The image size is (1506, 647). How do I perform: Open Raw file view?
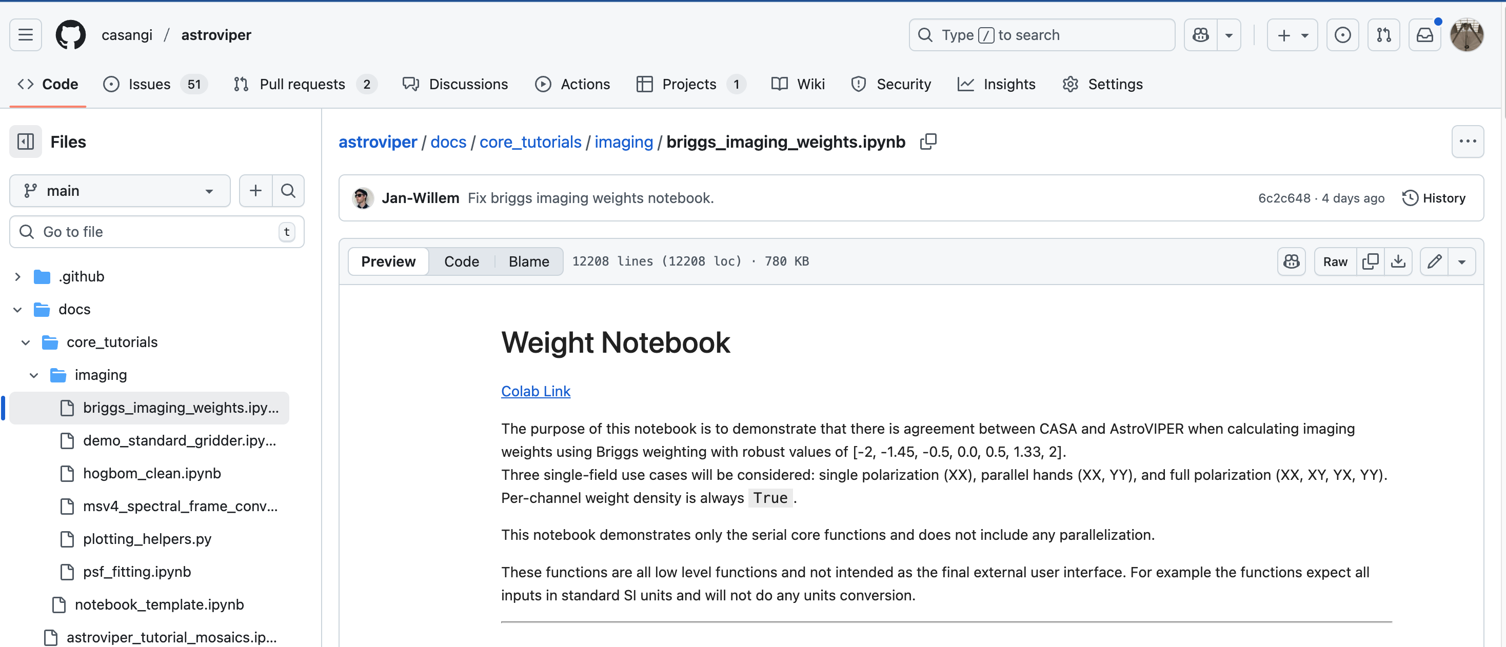click(x=1335, y=261)
